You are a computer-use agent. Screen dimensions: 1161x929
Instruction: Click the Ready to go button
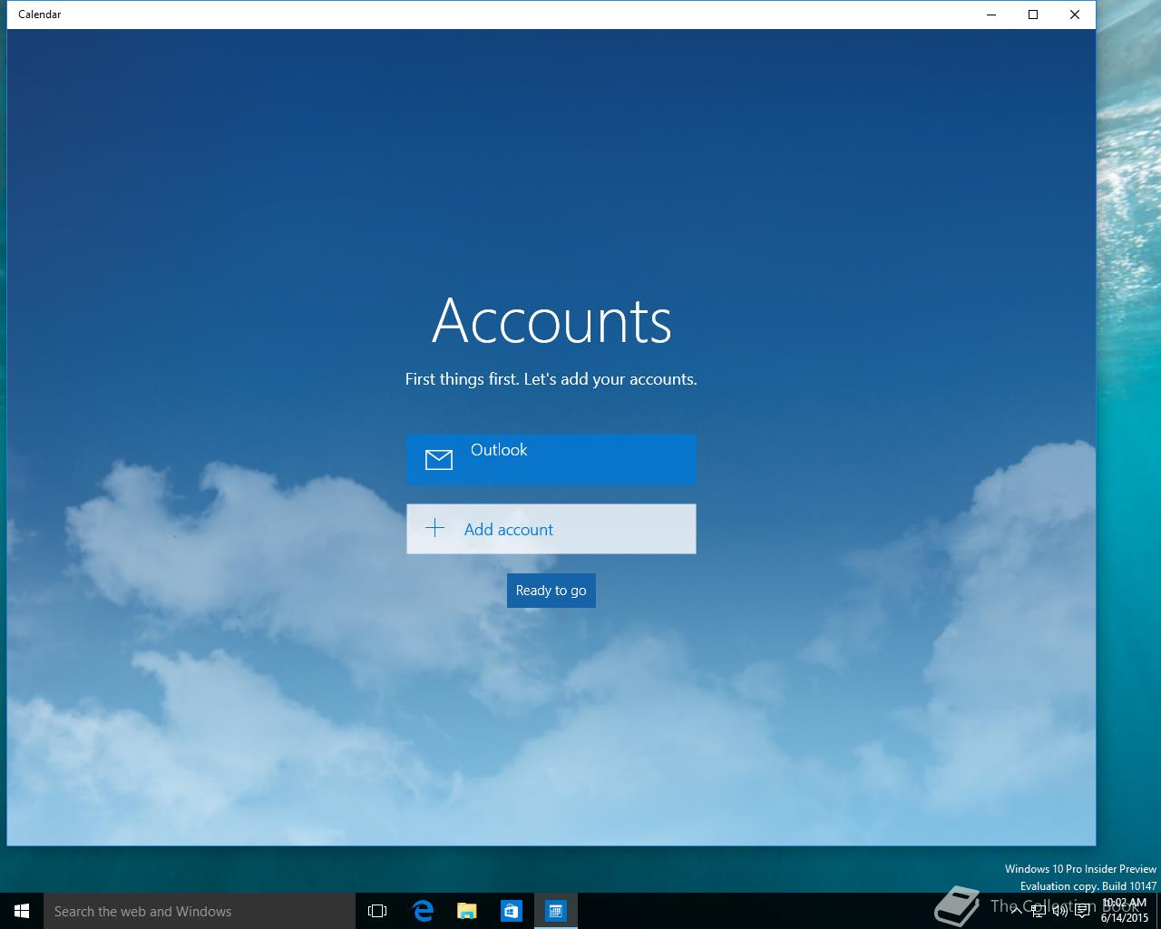point(551,591)
